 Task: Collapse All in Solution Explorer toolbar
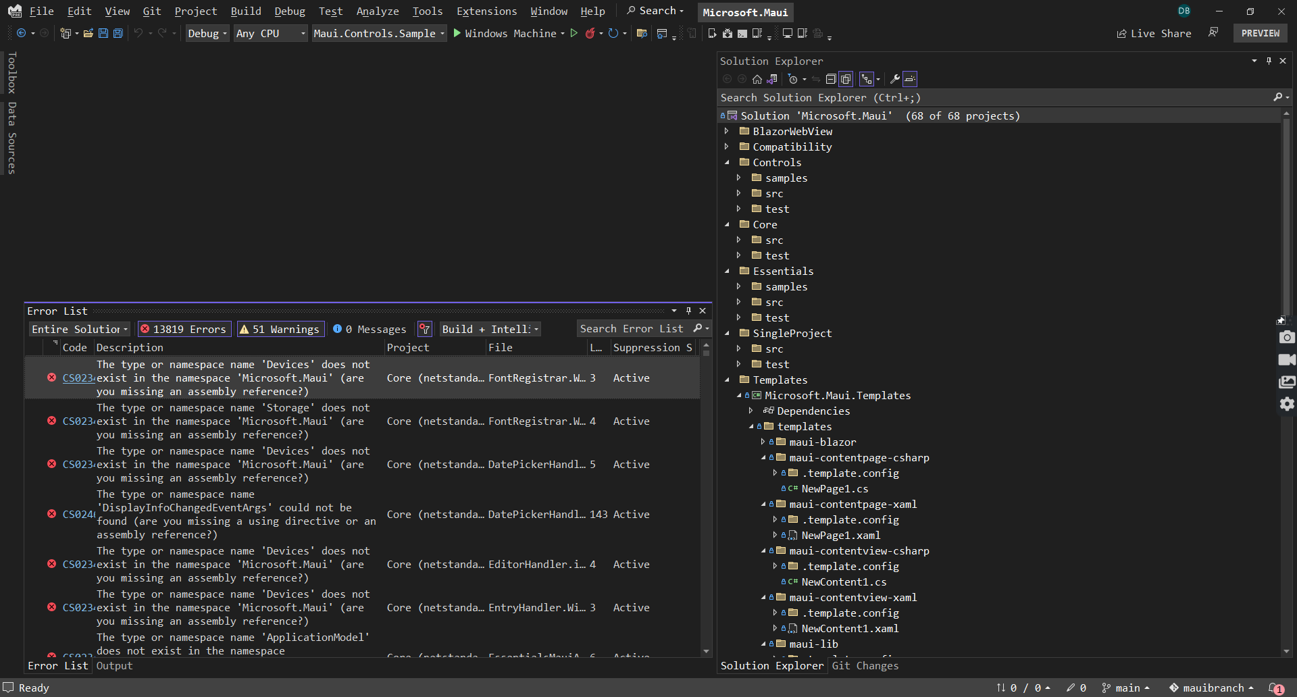(831, 79)
